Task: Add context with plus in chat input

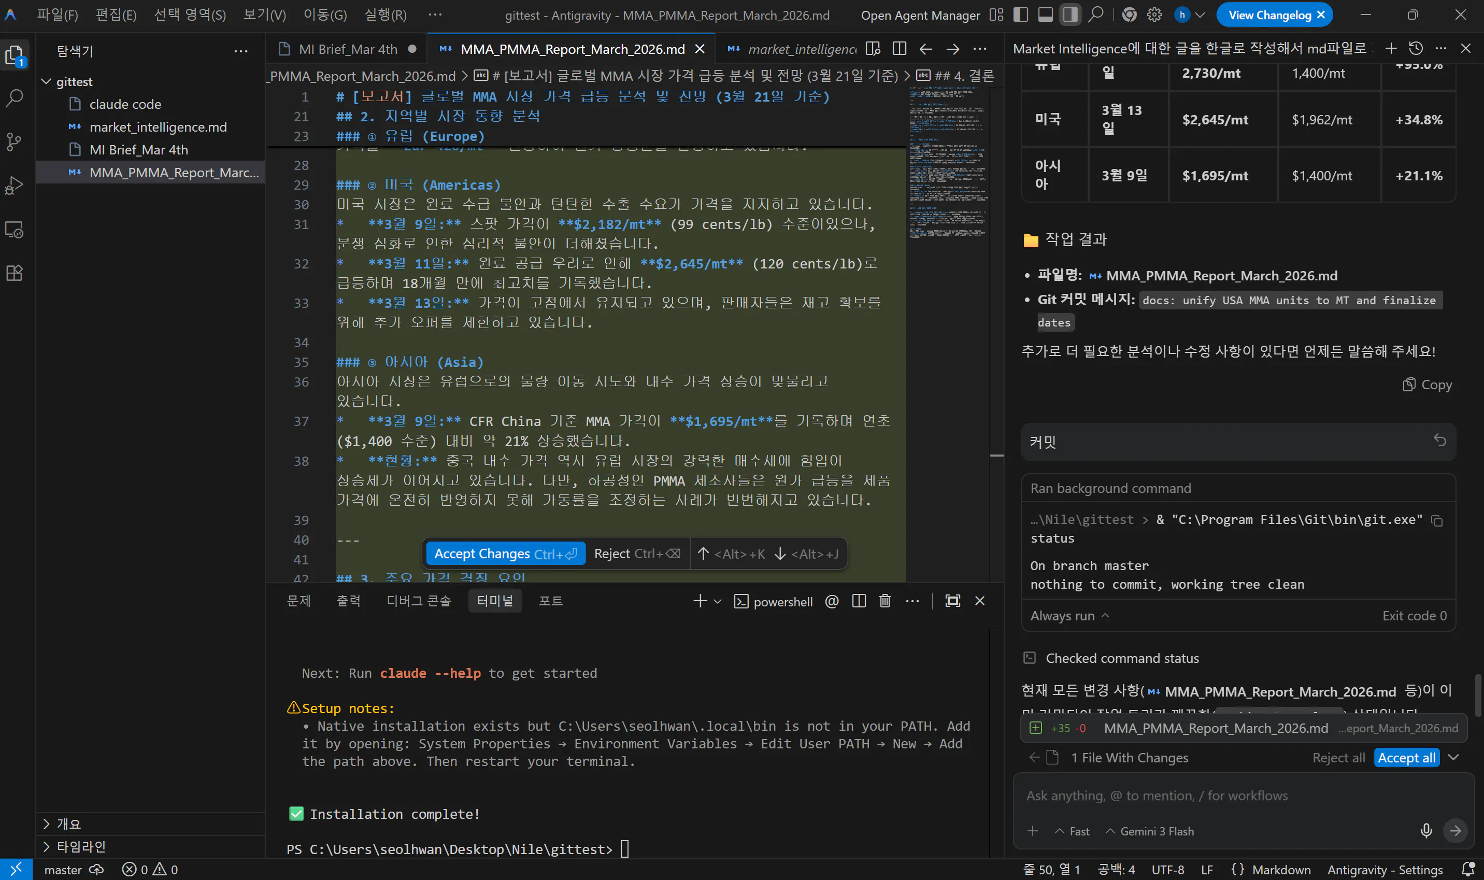Action: coord(1032,831)
